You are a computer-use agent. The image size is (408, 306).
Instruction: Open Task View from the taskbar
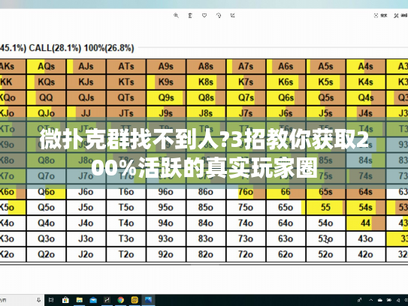click(51, 300)
